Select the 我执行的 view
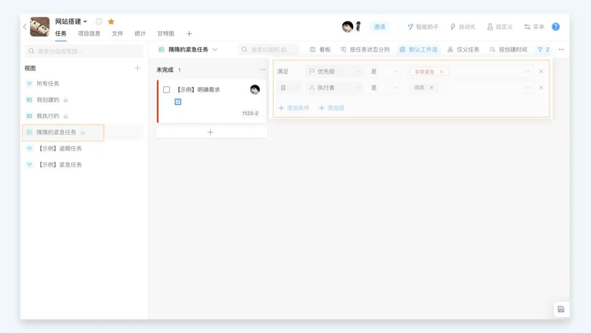This screenshot has width=591, height=333. (48, 116)
